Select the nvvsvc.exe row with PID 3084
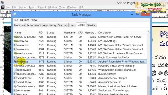Image resolution: width=168 pixels, height=95 pixels. point(80,49)
